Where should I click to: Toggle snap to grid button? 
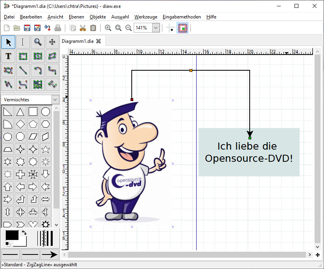click(x=171, y=28)
